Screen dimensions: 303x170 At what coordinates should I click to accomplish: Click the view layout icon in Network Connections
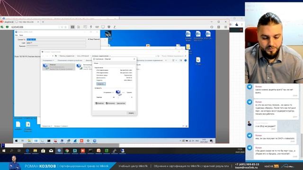173,60
